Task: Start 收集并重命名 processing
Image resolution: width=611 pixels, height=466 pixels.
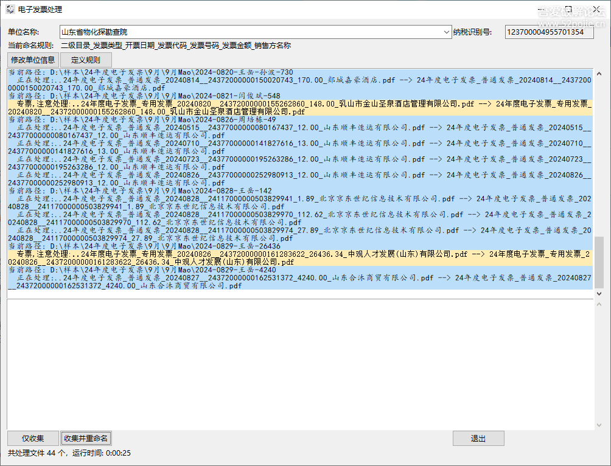Action: coord(86,439)
